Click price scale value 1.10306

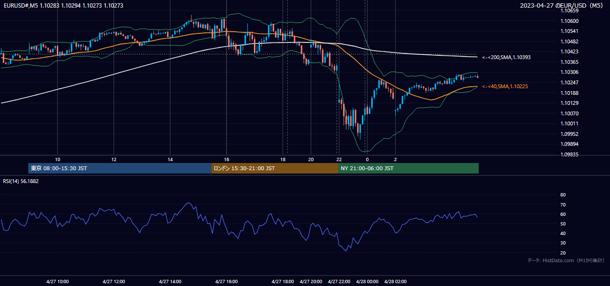569,72
